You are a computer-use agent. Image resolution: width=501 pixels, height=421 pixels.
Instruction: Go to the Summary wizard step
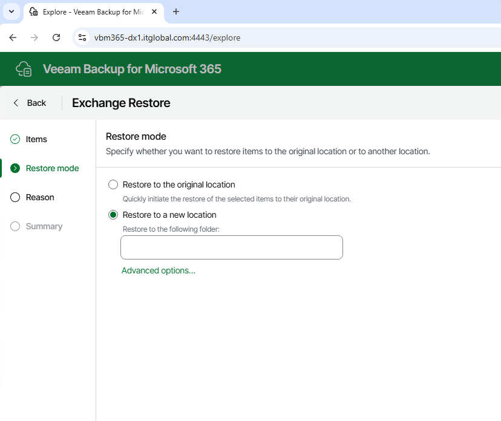(x=44, y=226)
